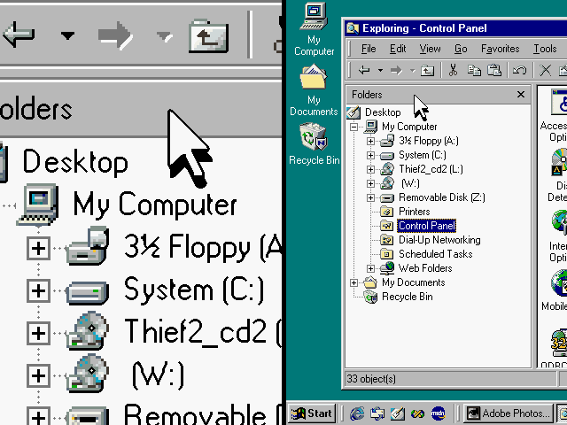Collapse My Computer in the Explorer folder tree
Screen dimensions: 567x425
pyautogui.click(x=354, y=127)
